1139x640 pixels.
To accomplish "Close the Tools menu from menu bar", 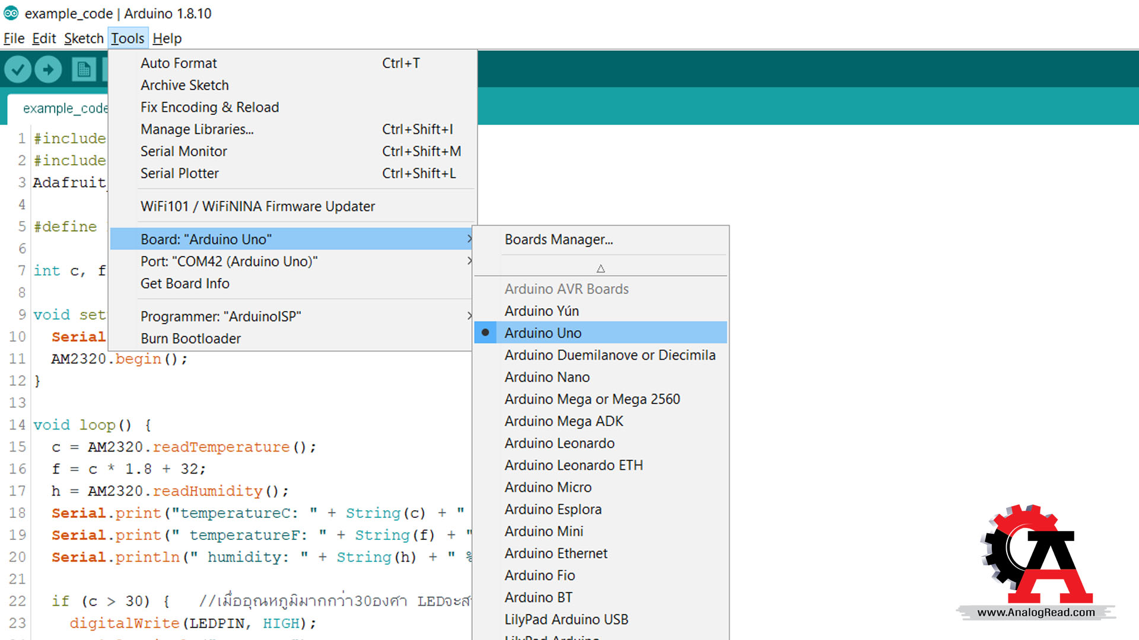I will 128,39.
